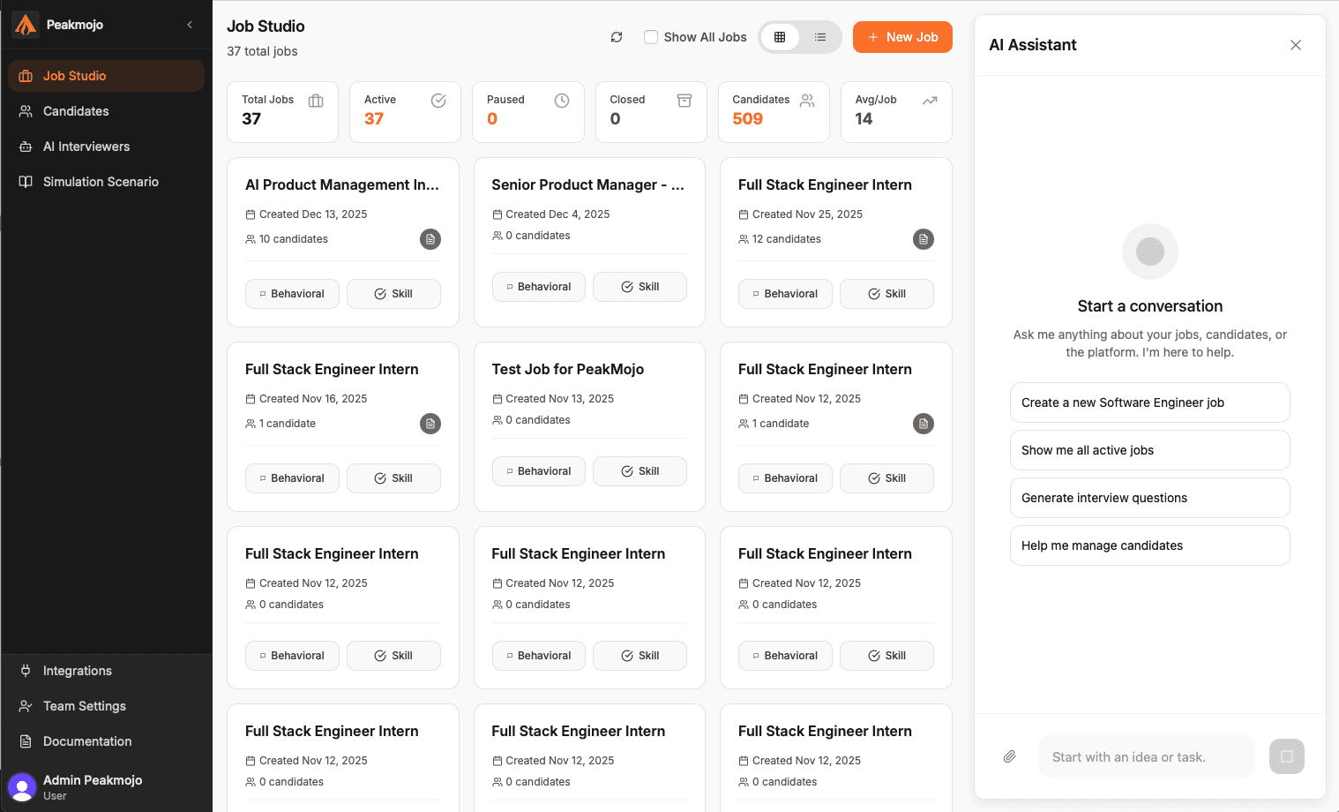This screenshot has width=1339, height=812.
Task: Open Test Job for PeakMojo title
Action: [568, 369]
